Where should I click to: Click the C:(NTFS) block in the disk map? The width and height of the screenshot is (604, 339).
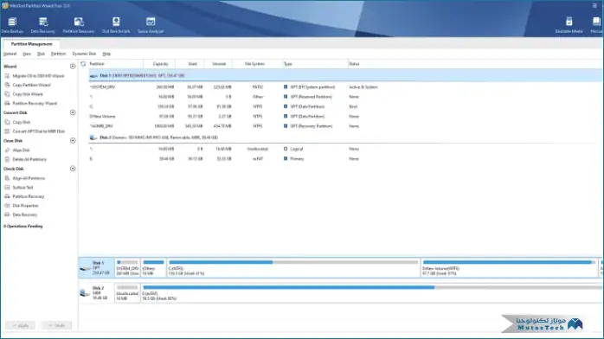pyautogui.click(x=293, y=267)
